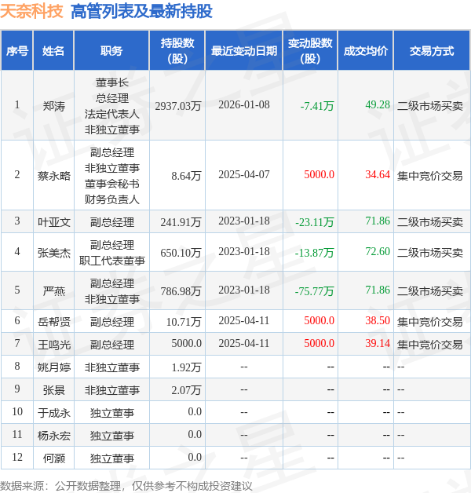Click the average price 38.50
The width and height of the screenshot is (471, 493).
tap(378, 321)
